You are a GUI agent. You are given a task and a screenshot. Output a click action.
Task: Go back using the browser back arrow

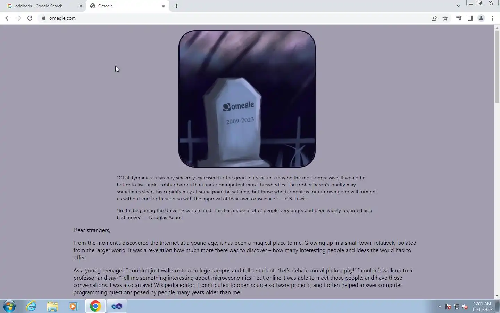click(x=8, y=18)
